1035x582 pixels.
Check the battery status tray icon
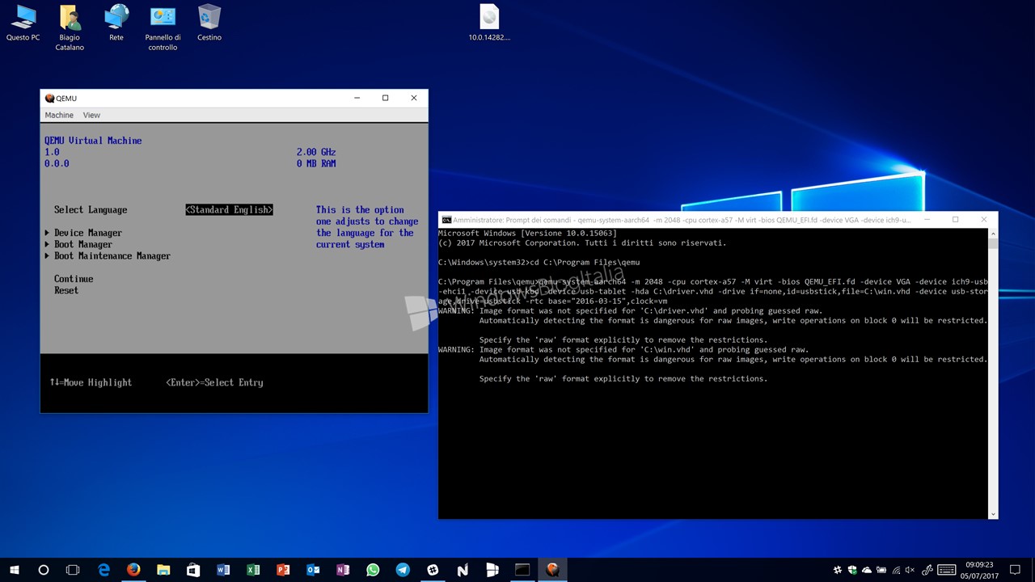click(x=881, y=570)
